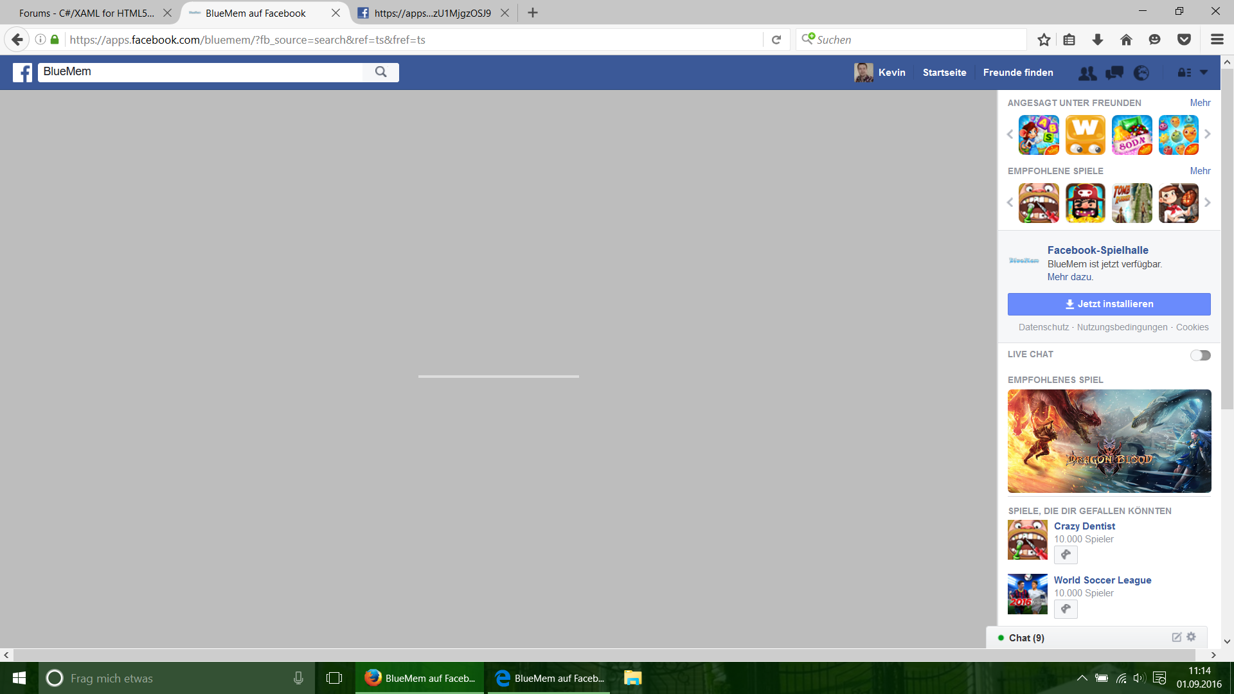Image resolution: width=1234 pixels, height=694 pixels.
Task: Open a new browser tab
Action: 533,13
